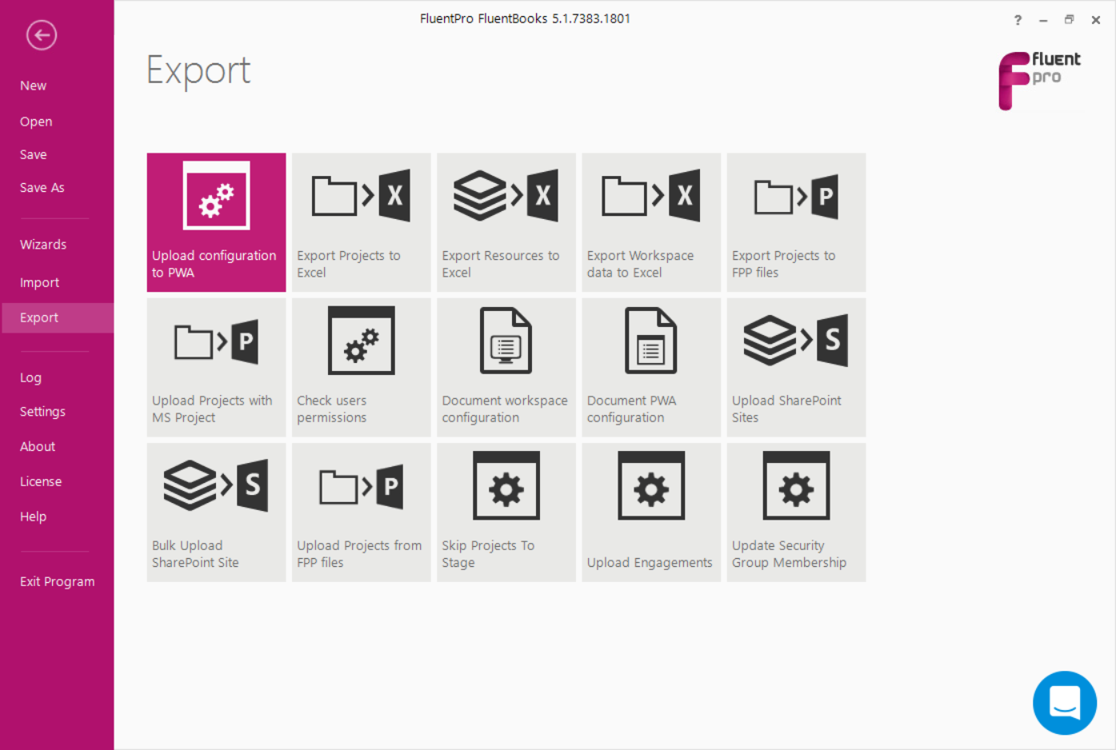1116x750 pixels.
Task: Open Document workspace configuration tile
Action: coord(506,367)
